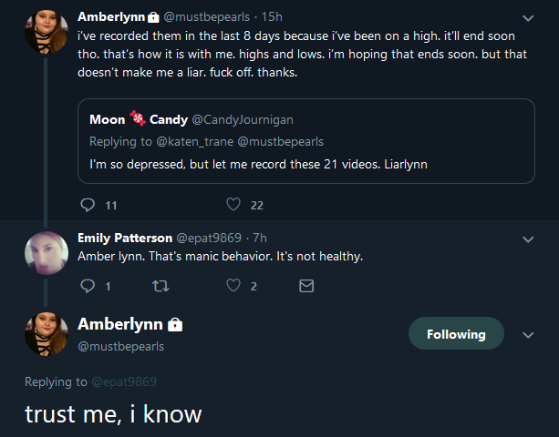The height and width of the screenshot is (437, 559).
Task: Expand chevron menu next to Following button
Action: click(528, 335)
